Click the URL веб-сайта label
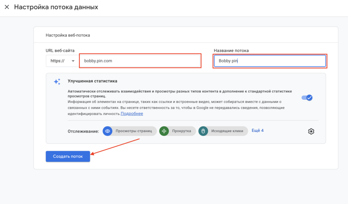This screenshot has width=348, height=204. (x=60, y=50)
